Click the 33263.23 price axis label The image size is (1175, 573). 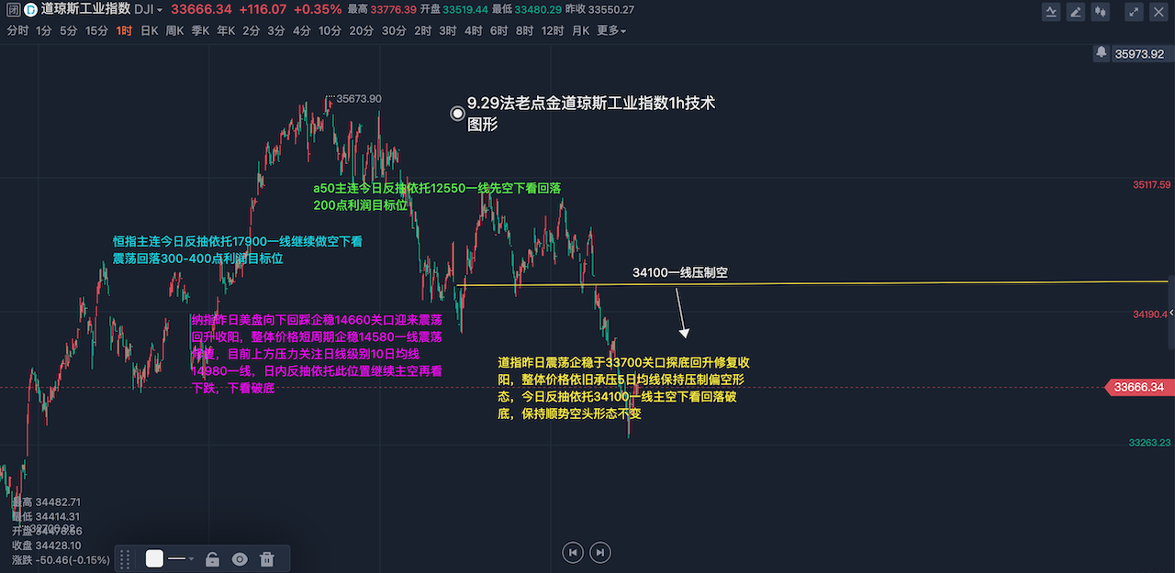[1150, 443]
